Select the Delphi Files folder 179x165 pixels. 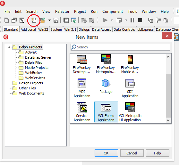(34, 62)
